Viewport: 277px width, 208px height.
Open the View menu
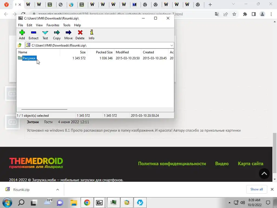click(39, 25)
